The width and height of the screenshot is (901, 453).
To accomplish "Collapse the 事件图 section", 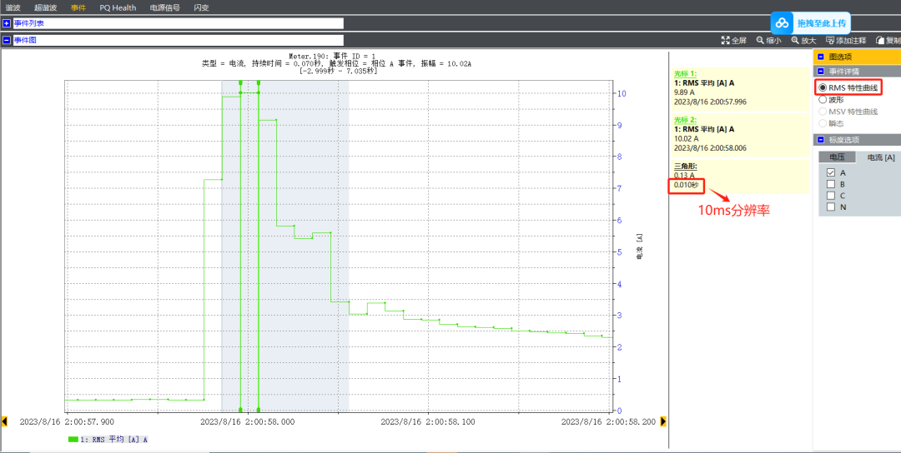I will tap(7, 40).
